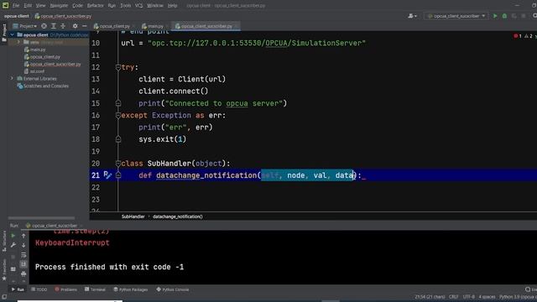The image size is (537, 302).
Task: Click datachange_notification() in the breadcrumb bar
Action: click(x=177, y=216)
